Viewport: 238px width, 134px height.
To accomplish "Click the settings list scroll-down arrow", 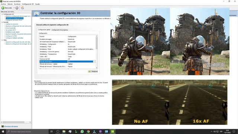I will coord(97,68).
